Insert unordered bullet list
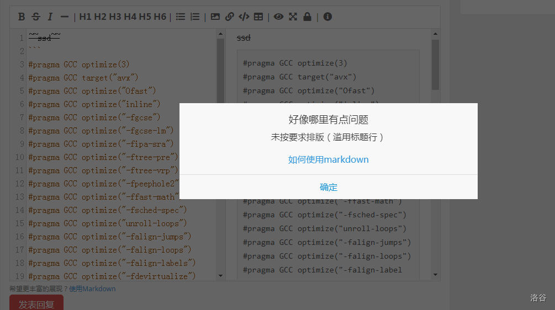This screenshot has height=310, width=555. click(181, 17)
